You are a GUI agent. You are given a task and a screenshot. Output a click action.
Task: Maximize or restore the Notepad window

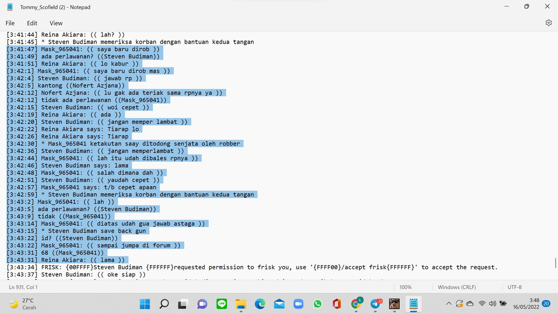pyautogui.click(x=527, y=7)
